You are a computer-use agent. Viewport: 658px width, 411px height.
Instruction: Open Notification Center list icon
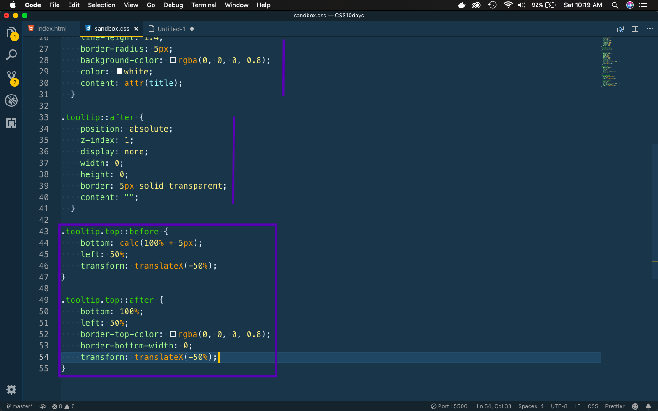[x=643, y=5]
